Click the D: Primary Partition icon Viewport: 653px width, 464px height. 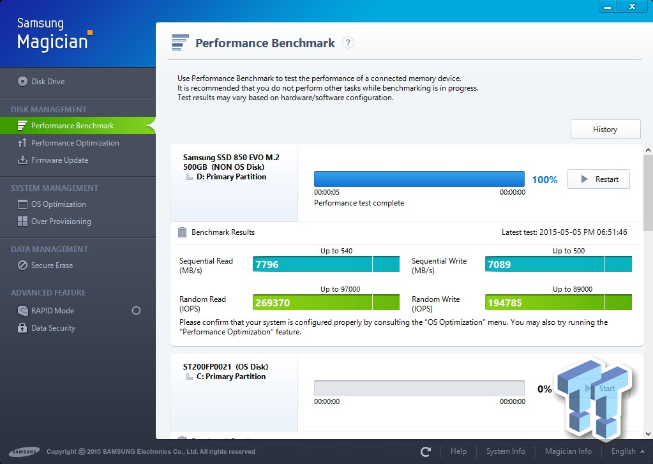[190, 177]
